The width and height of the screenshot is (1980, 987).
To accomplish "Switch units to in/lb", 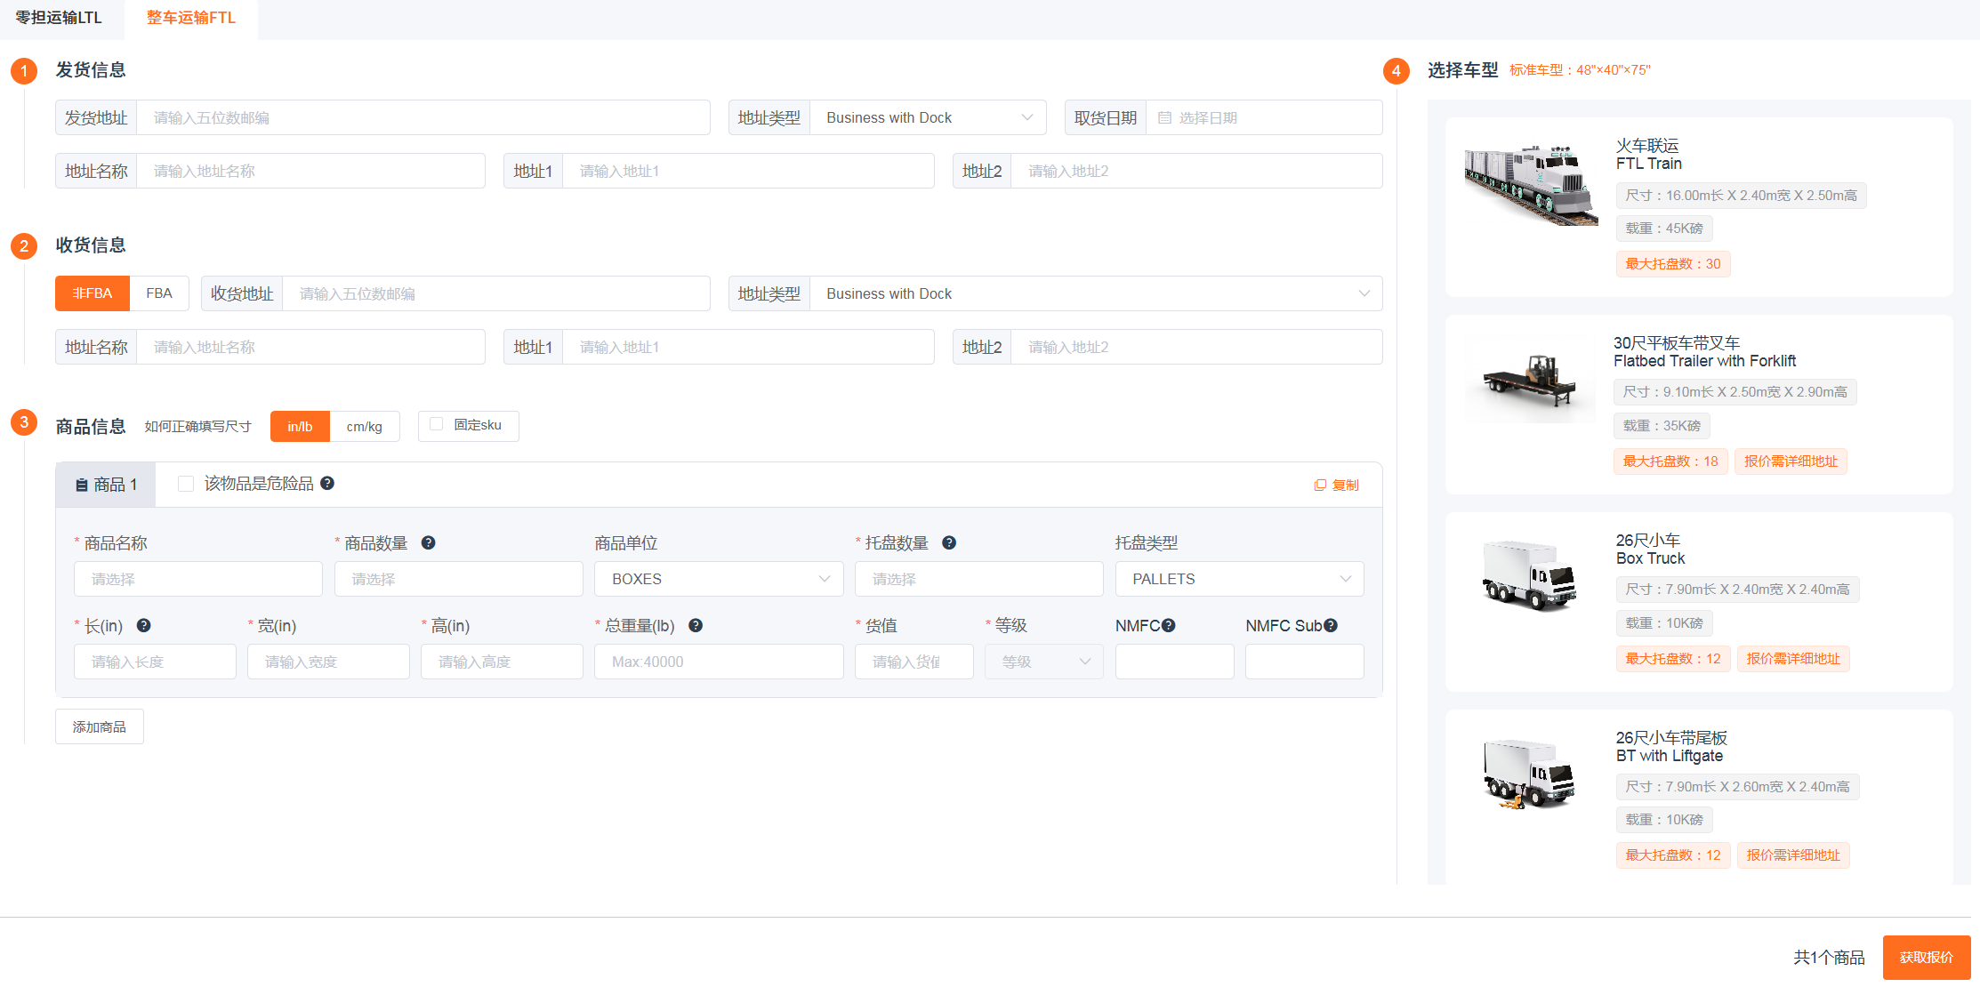I will click(x=300, y=427).
